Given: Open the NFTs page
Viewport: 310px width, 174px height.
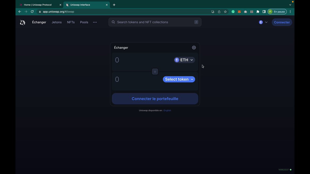Looking at the screenshot, I should [71, 22].
